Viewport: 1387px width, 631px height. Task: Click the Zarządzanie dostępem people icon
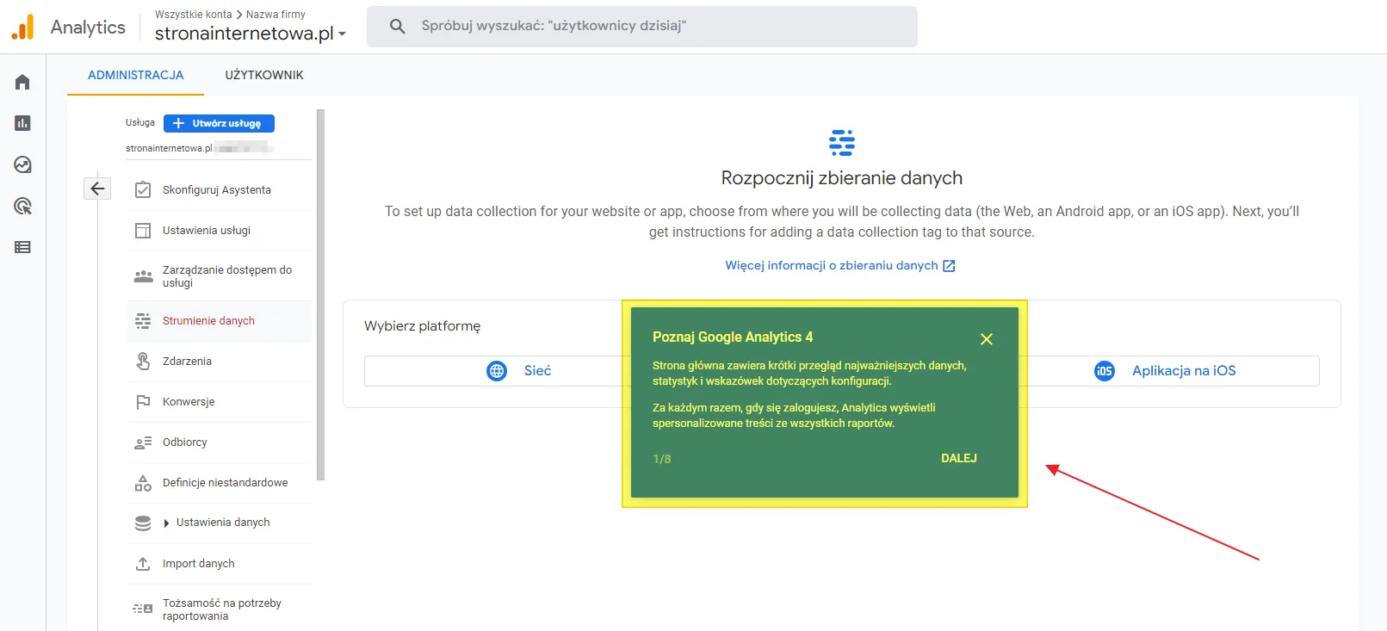[x=143, y=276]
